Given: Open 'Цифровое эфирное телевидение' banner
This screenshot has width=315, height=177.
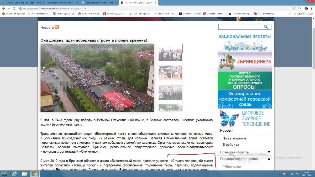Looking at the screenshot, I should pyautogui.click(x=245, y=118).
